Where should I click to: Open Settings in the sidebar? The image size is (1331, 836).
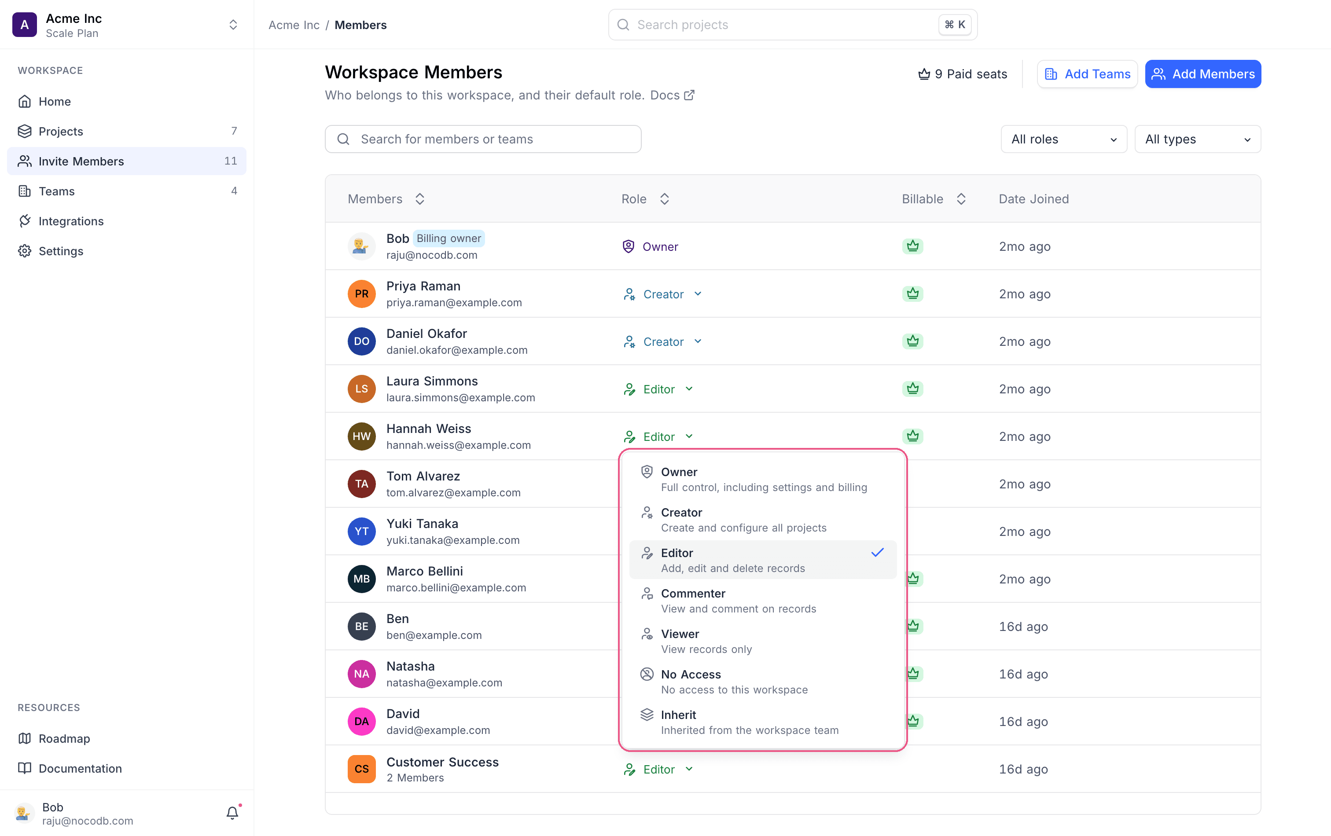127,251
